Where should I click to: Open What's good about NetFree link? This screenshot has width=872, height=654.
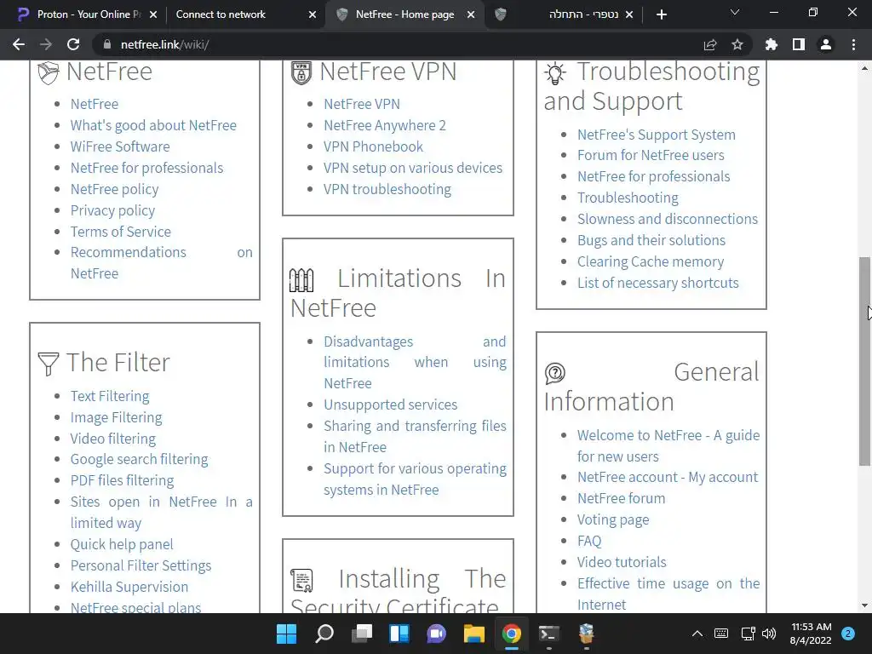coord(153,125)
